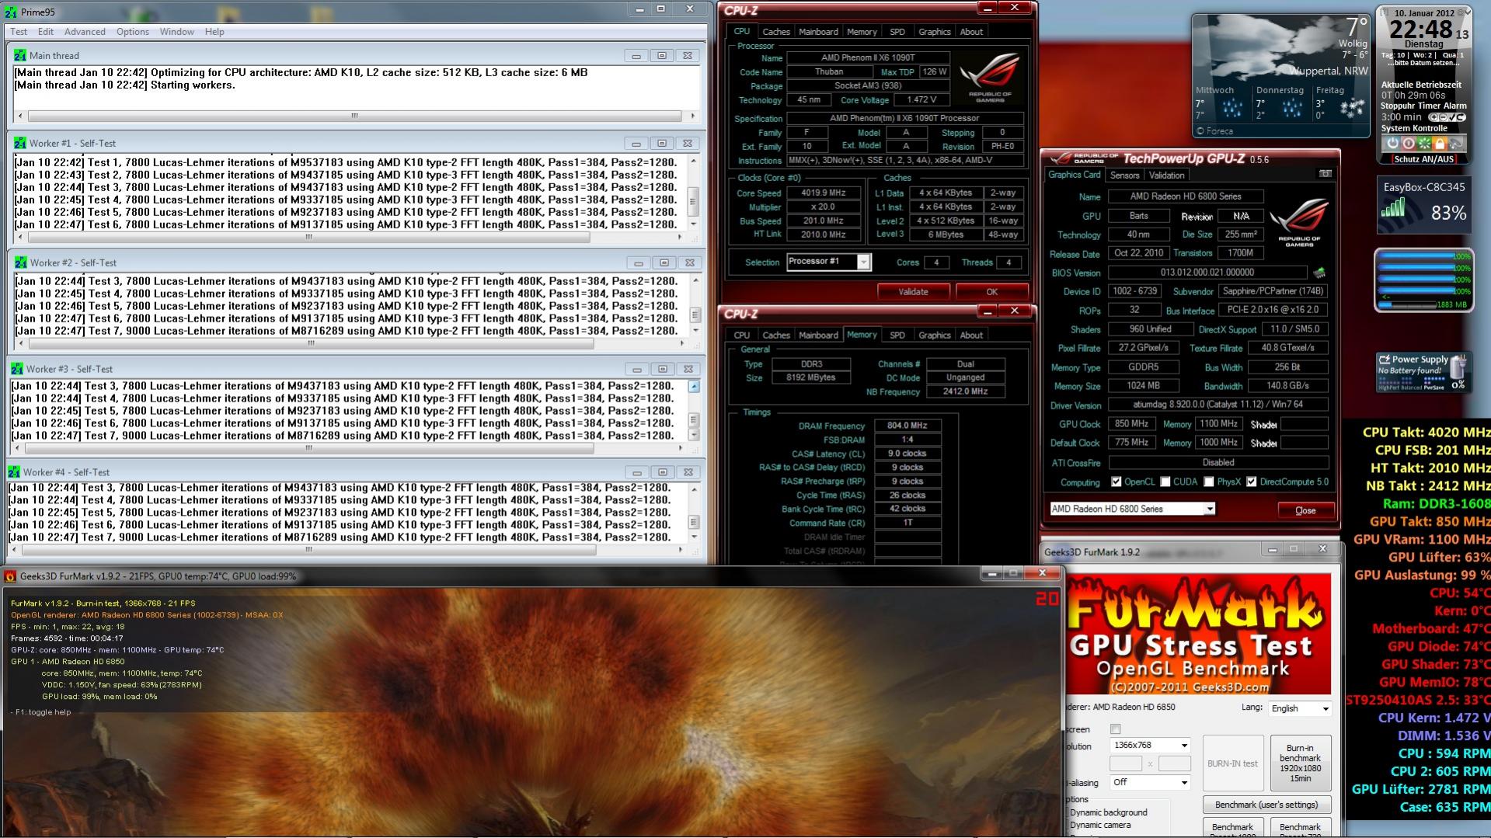Click the stopwatch timer control icons
This screenshot has width=1491, height=838.
click(x=1446, y=117)
